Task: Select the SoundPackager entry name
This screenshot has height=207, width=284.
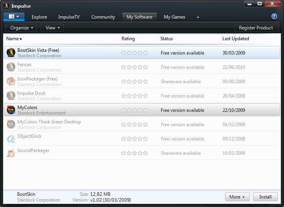Action: click(x=33, y=151)
